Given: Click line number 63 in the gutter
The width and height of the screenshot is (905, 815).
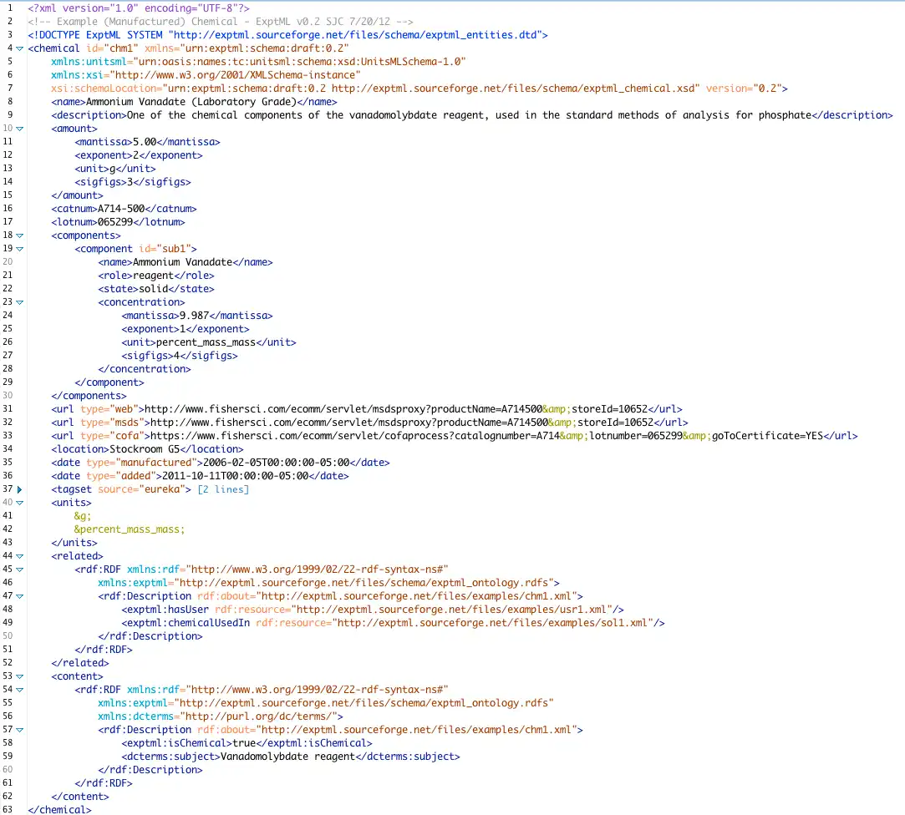Looking at the screenshot, I should tap(8, 809).
